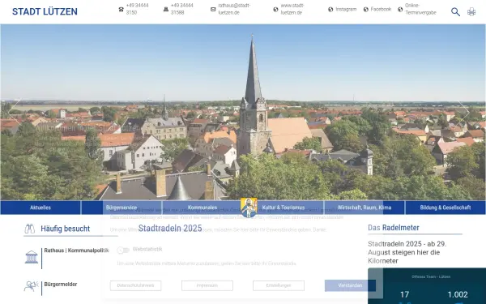Image resolution: width=486 pixels, height=304 pixels.
Task: Click the town hall building icon
Action: click(x=32, y=257)
